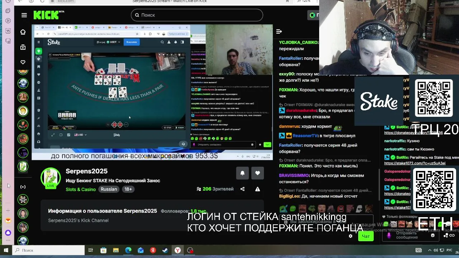
Task: Follow Serpens2025 with the heart button
Action: (257, 173)
